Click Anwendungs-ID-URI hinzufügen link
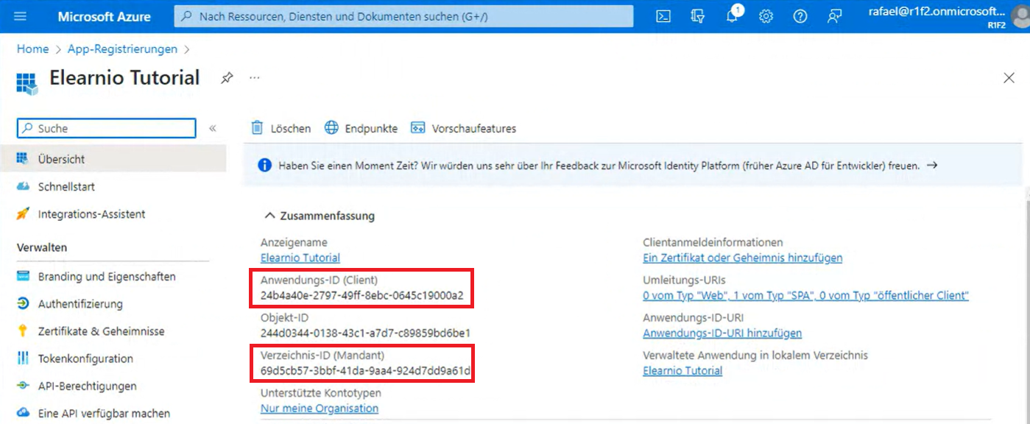The image size is (1030, 424). pyautogui.click(x=722, y=333)
